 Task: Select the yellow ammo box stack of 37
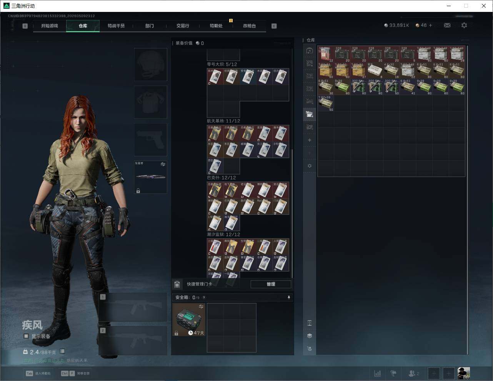pyautogui.click(x=358, y=71)
